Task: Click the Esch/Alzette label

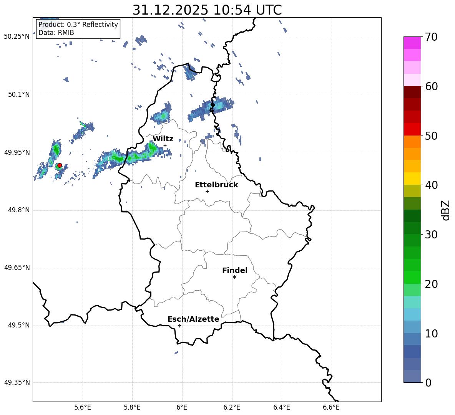Action: tap(193, 319)
